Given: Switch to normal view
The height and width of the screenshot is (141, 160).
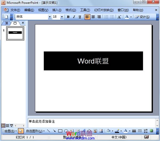Looking at the screenshot, I should tap(3, 126).
